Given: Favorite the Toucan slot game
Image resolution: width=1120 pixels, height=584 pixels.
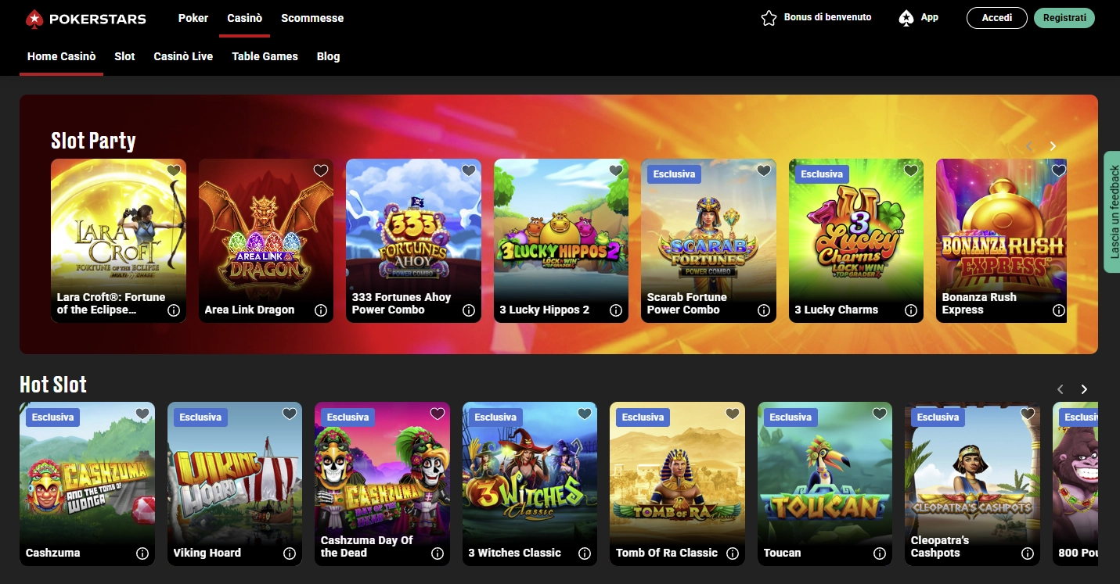Looking at the screenshot, I should point(878,413).
